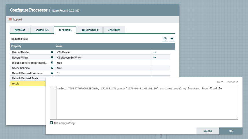Click line number 1 in editor gutter
Screen dimensions: 248x139
pos(55,89)
